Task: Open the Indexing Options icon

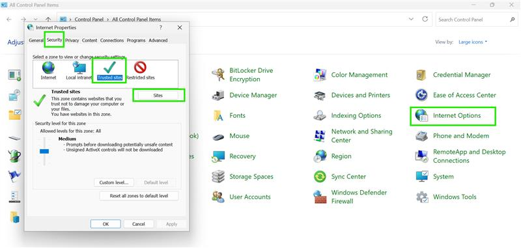Action: (320, 115)
